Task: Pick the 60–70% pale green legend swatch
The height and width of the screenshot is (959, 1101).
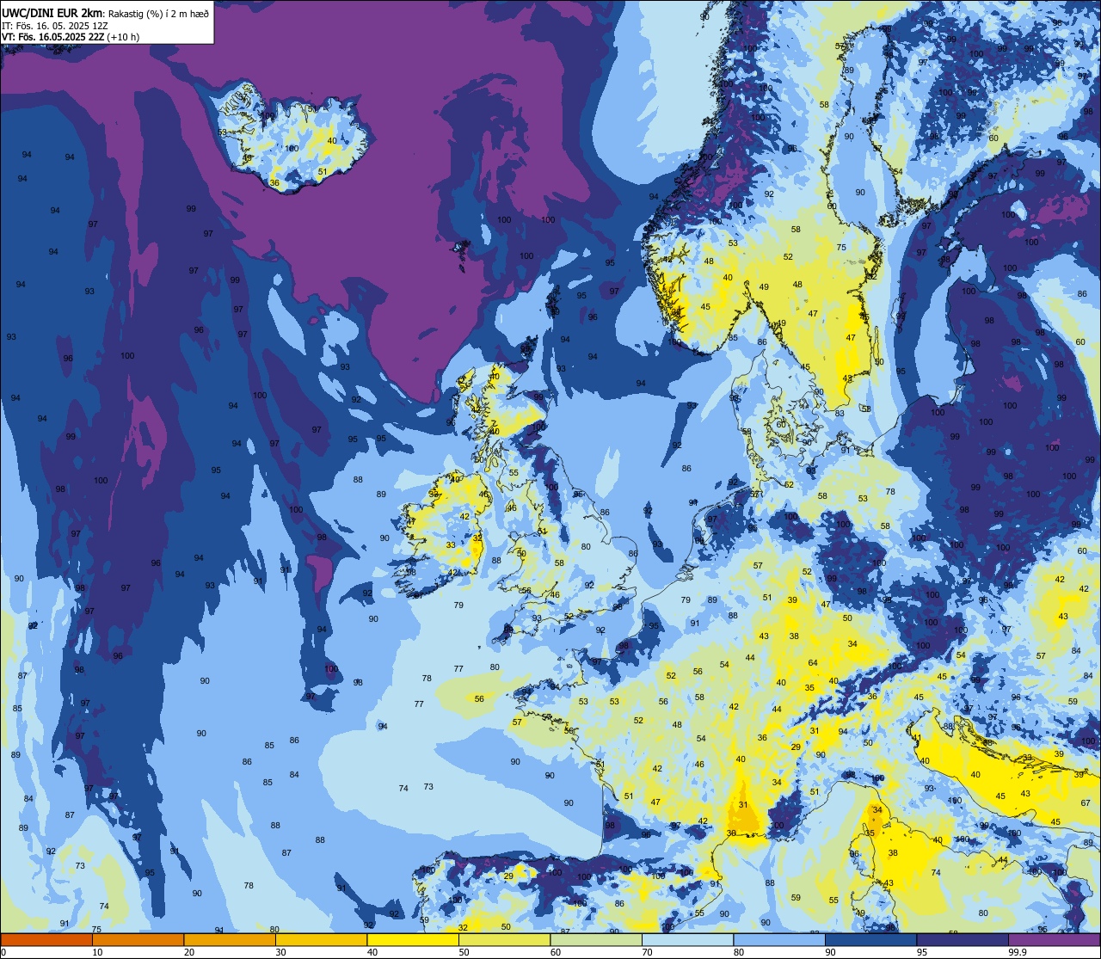Action: [x=595, y=940]
